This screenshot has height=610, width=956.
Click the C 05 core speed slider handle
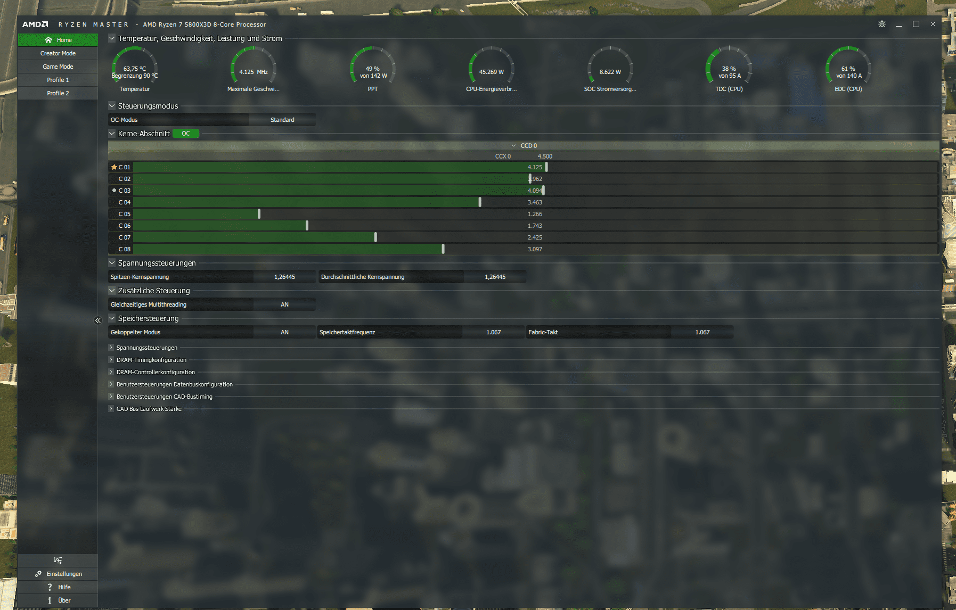[259, 214]
